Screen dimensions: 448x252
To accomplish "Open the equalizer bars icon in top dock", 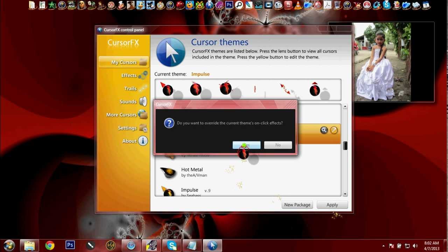I will (259, 5).
